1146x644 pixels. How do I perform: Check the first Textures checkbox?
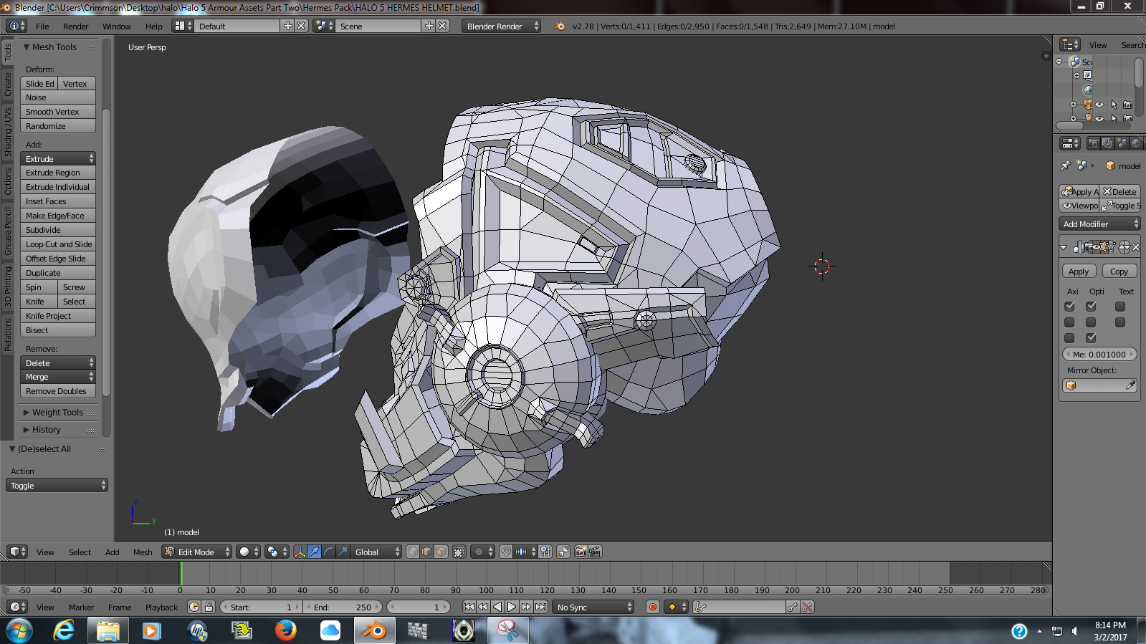click(x=1120, y=307)
